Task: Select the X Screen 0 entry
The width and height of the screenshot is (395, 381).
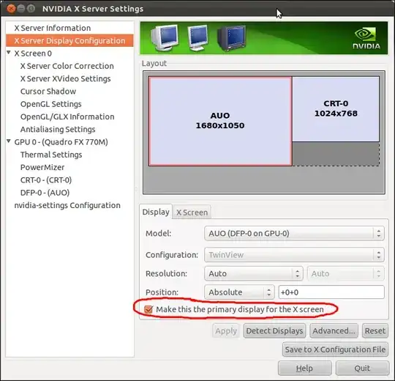Action: [33, 53]
